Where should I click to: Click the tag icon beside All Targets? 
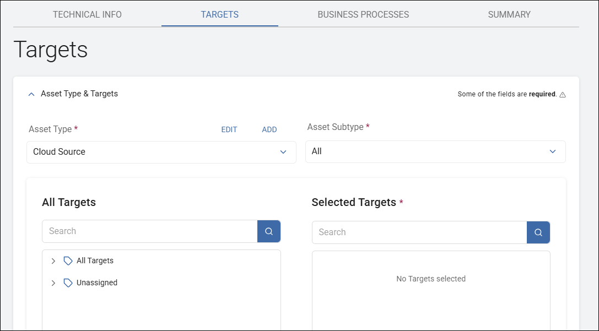click(67, 260)
